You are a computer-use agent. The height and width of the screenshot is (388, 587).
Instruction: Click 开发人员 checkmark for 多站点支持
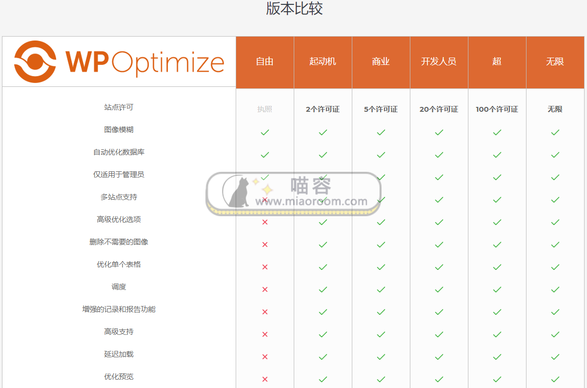tap(439, 200)
